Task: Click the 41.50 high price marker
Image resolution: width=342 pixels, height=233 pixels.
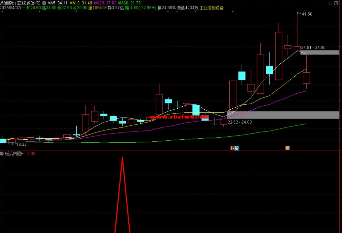Action: pos(307,14)
